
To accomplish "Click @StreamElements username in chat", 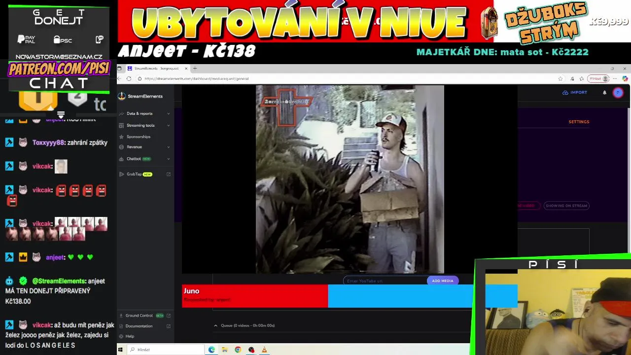I will click(x=59, y=281).
